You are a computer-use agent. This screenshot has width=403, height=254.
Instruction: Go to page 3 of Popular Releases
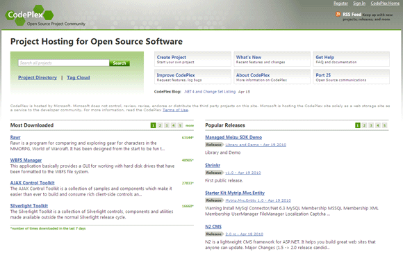point(371,125)
